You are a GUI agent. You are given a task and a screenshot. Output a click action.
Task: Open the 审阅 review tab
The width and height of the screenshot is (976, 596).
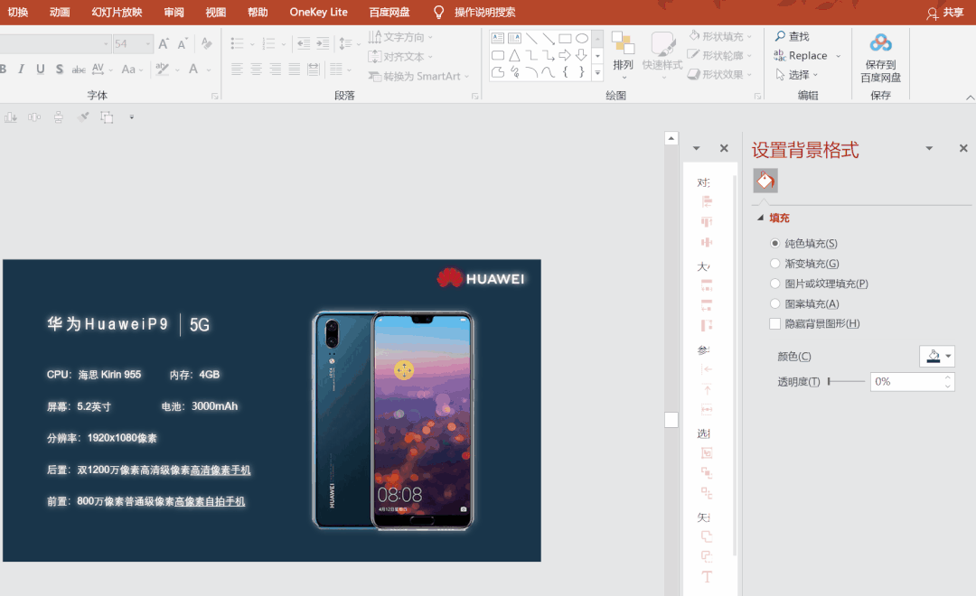(174, 13)
